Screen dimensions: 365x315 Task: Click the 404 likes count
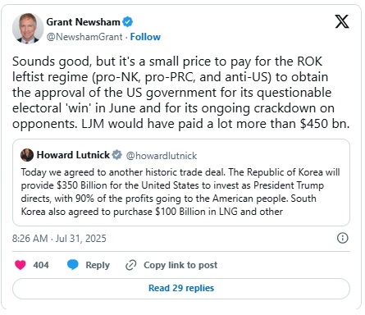click(x=41, y=265)
